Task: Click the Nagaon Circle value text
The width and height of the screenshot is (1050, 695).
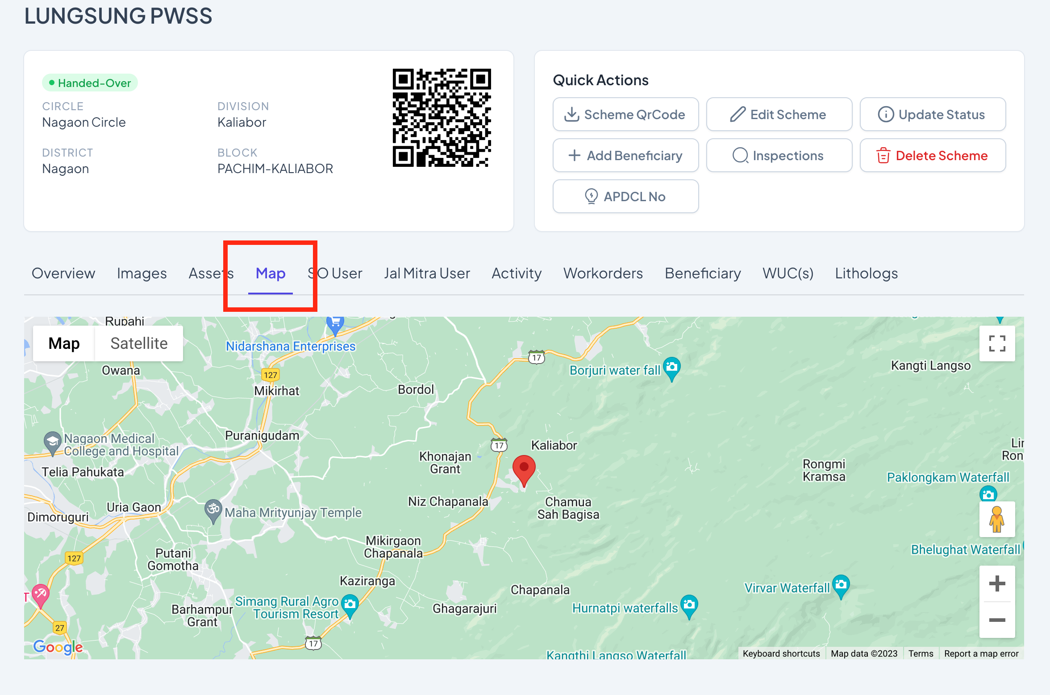Action: click(x=84, y=122)
